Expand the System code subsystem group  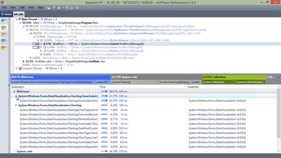[x=14, y=151]
